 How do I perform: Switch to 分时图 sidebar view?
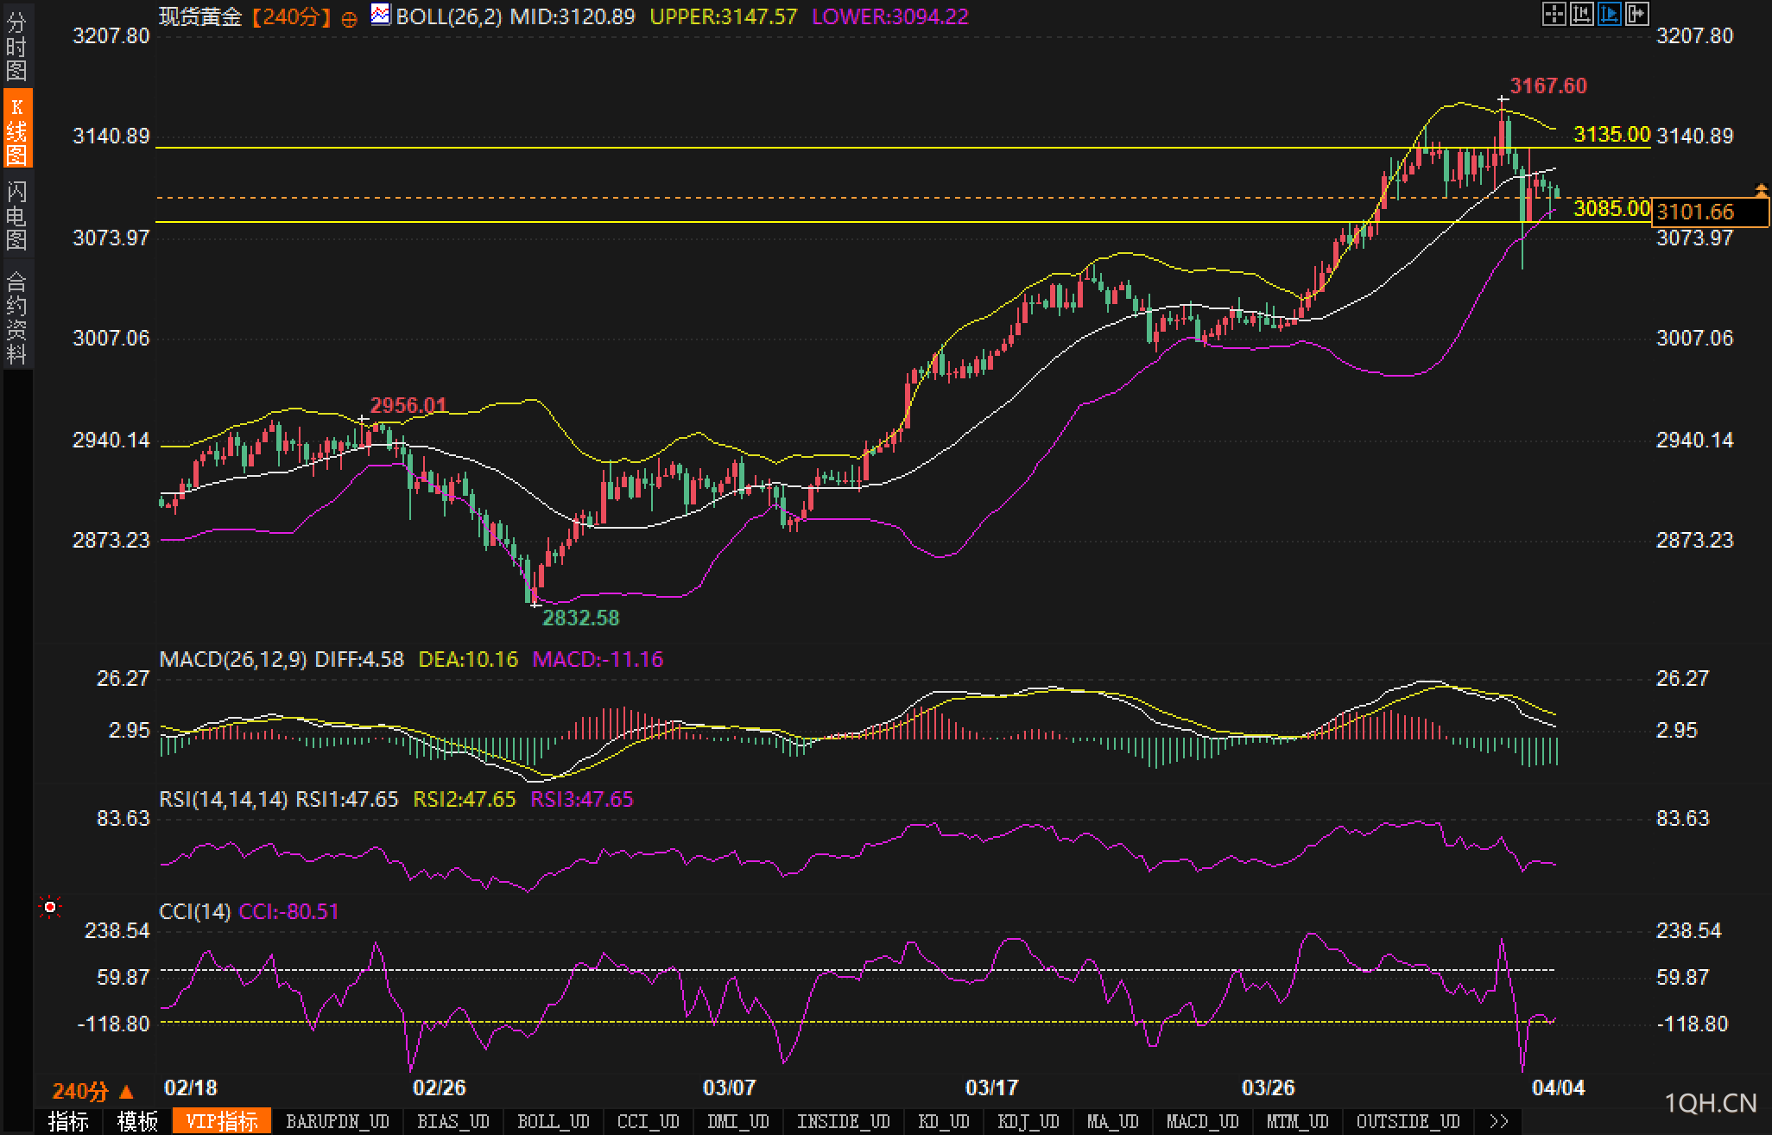tap(16, 46)
